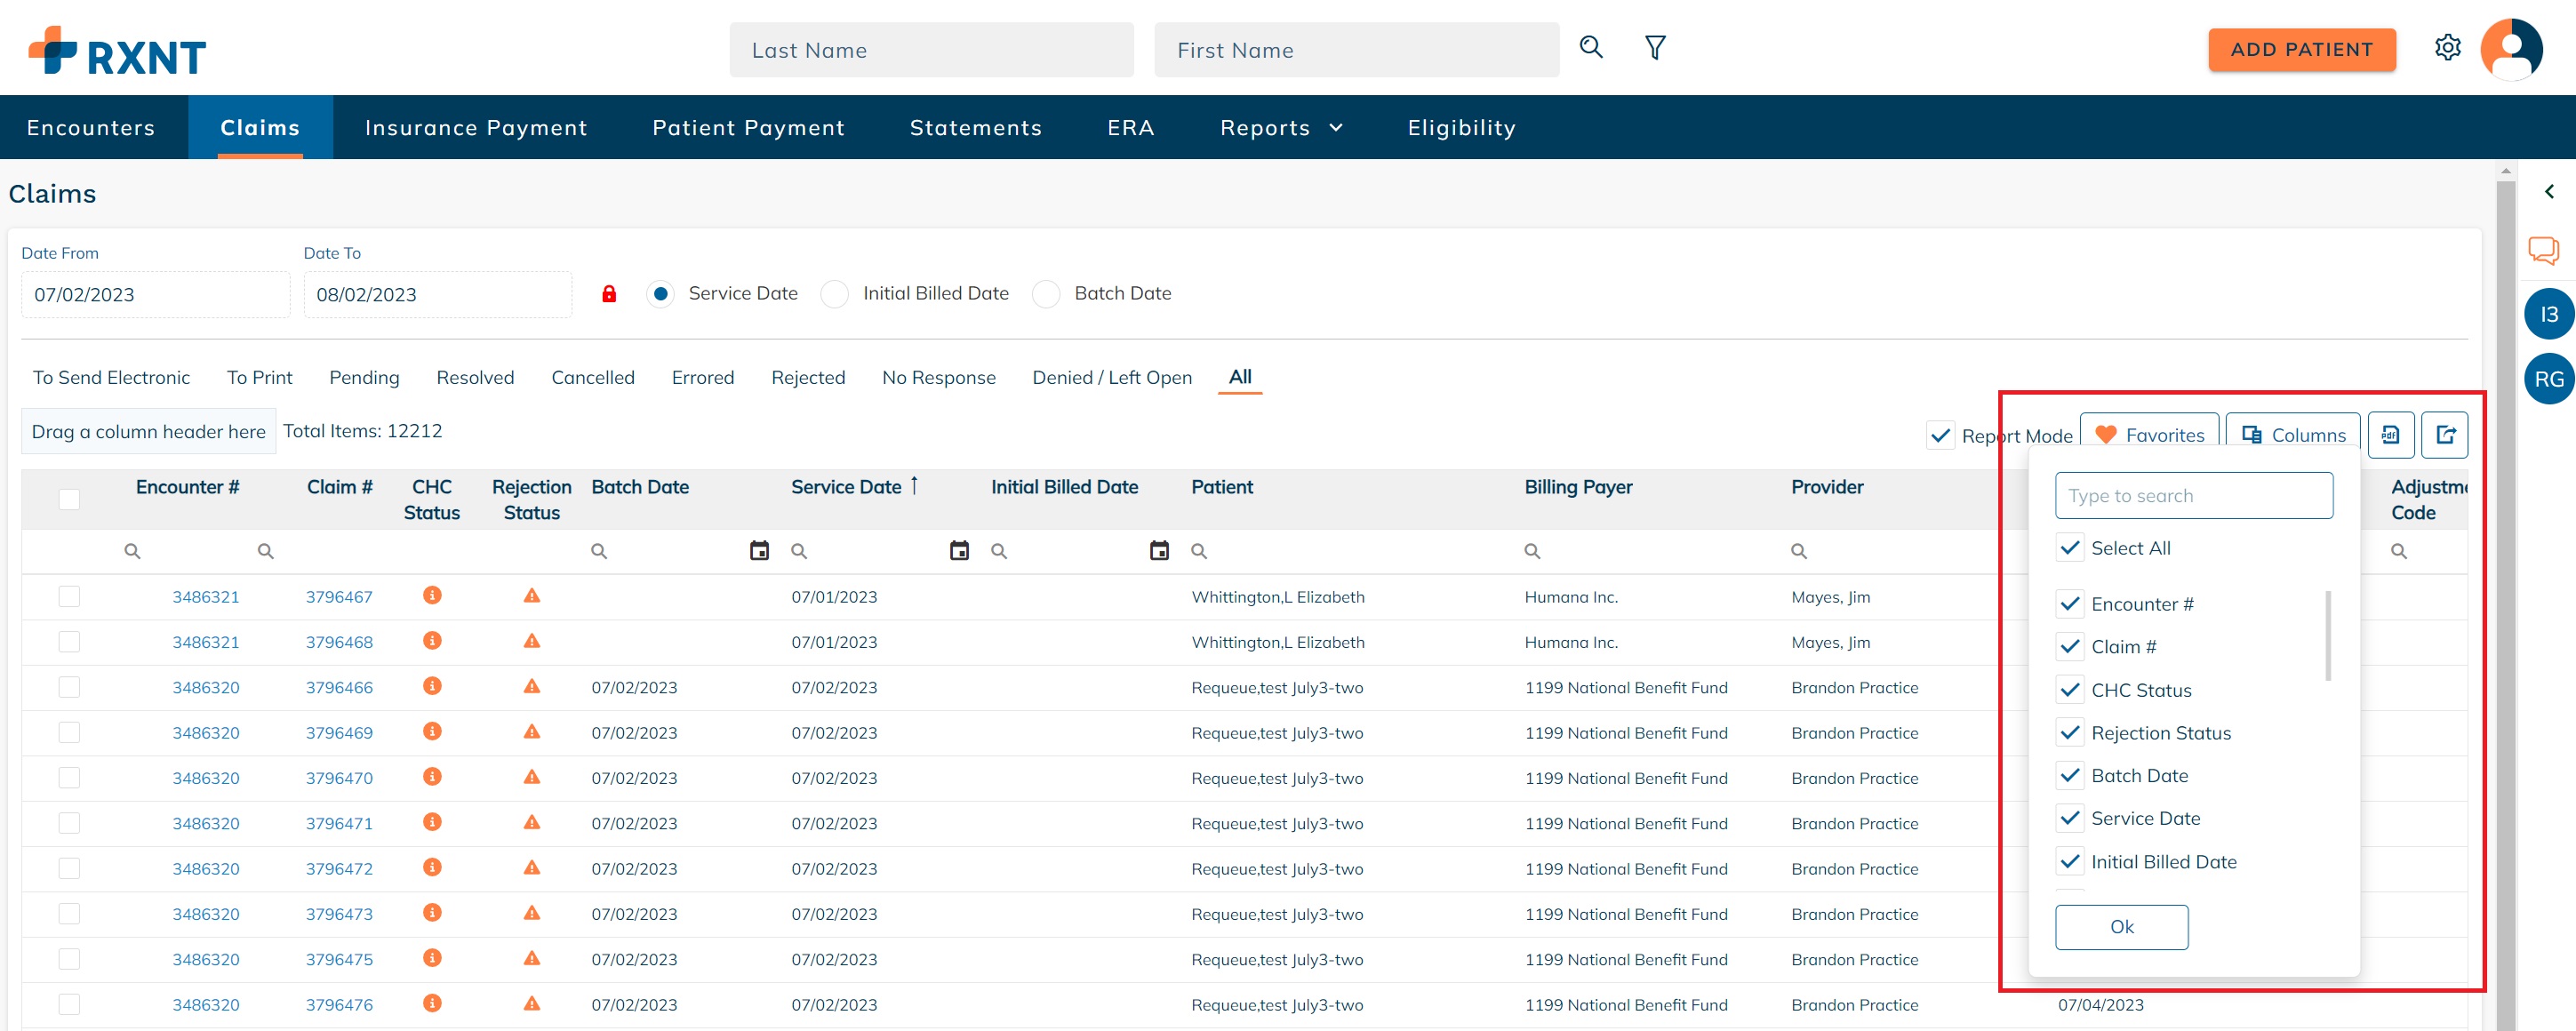Click the red date lock icon
The height and width of the screenshot is (1031, 2576).
pos(609,294)
